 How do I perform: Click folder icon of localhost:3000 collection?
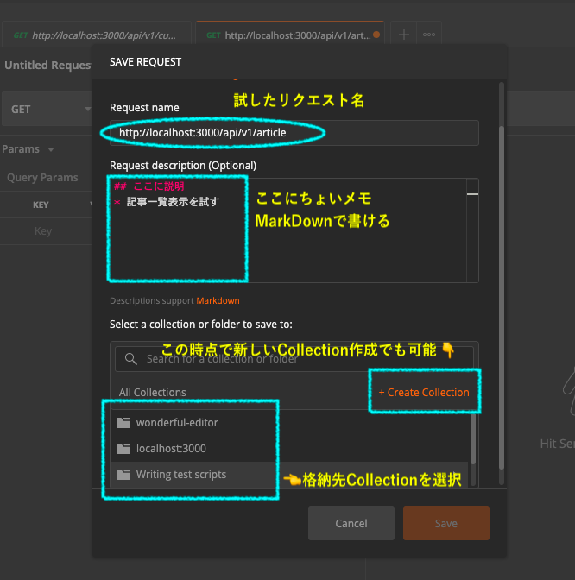[123, 448]
